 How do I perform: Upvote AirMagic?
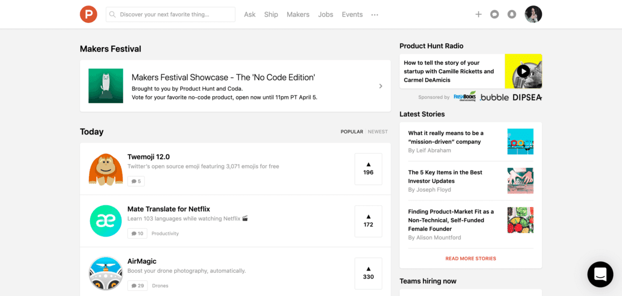pos(368,273)
